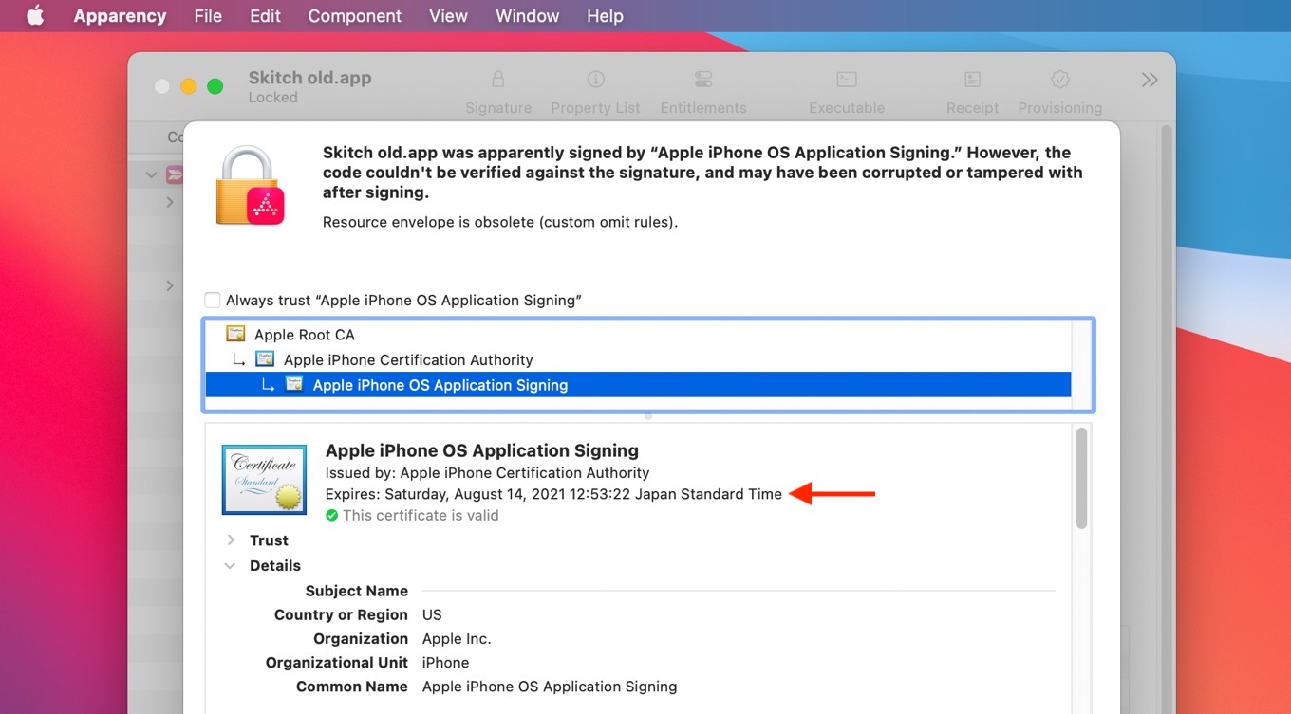This screenshot has height=714, width=1291.
Task: Click 'This certificate is valid' text
Action: [421, 516]
